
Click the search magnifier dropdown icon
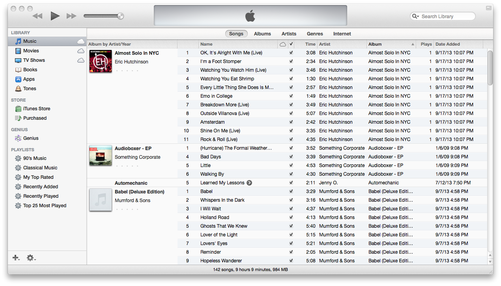[415, 16]
